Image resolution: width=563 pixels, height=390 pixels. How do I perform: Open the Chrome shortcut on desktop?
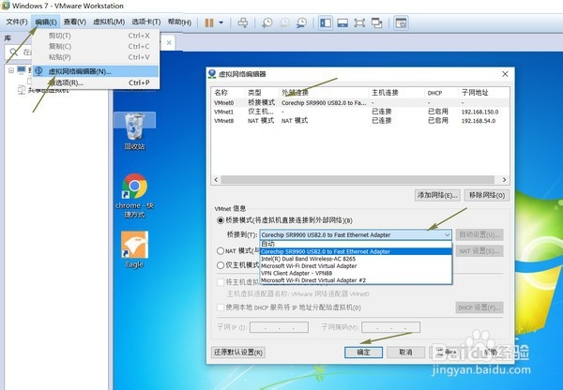click(x=134, y=196)
